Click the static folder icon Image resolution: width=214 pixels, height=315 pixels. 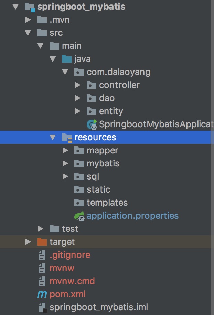click(79, 189)
